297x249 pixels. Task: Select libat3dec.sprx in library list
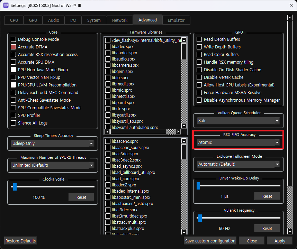pyautogui.click(x=125, y=210)
